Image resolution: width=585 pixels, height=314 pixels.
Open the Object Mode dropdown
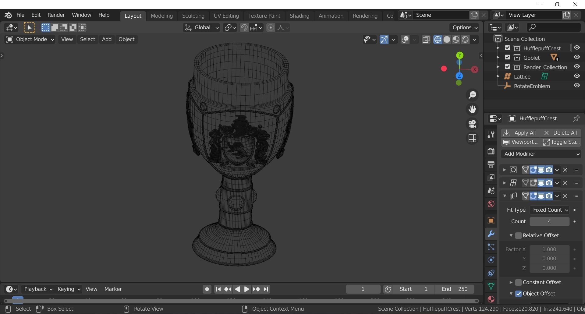[30, 39]
